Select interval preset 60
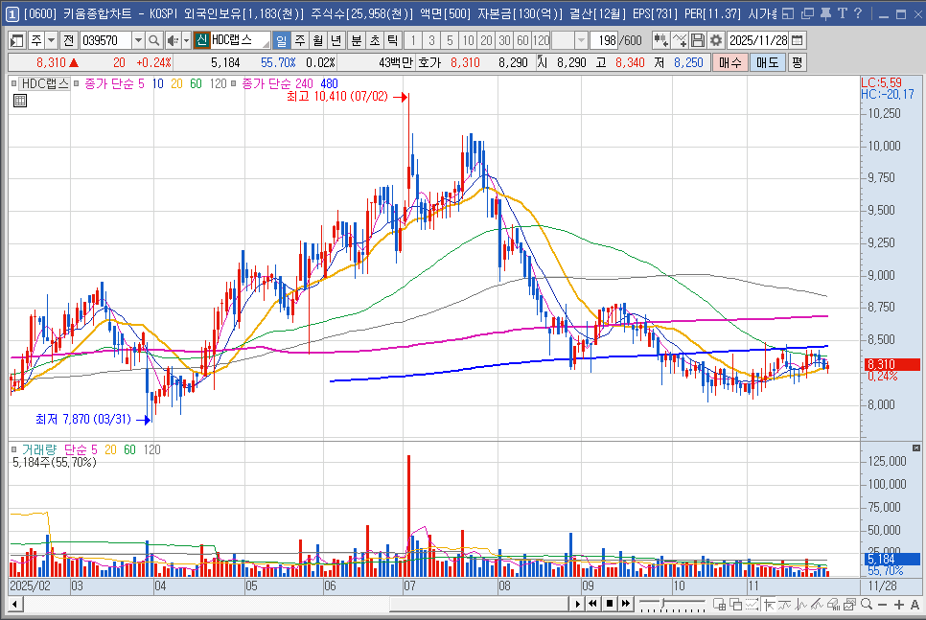Image resolution: width=926 pixels, height=620 pixels. click(522, 40)
